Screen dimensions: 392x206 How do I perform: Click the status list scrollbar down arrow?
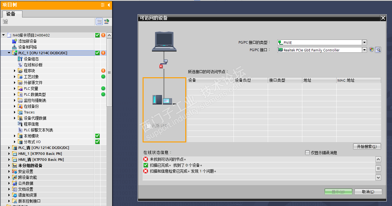(378, 177)
